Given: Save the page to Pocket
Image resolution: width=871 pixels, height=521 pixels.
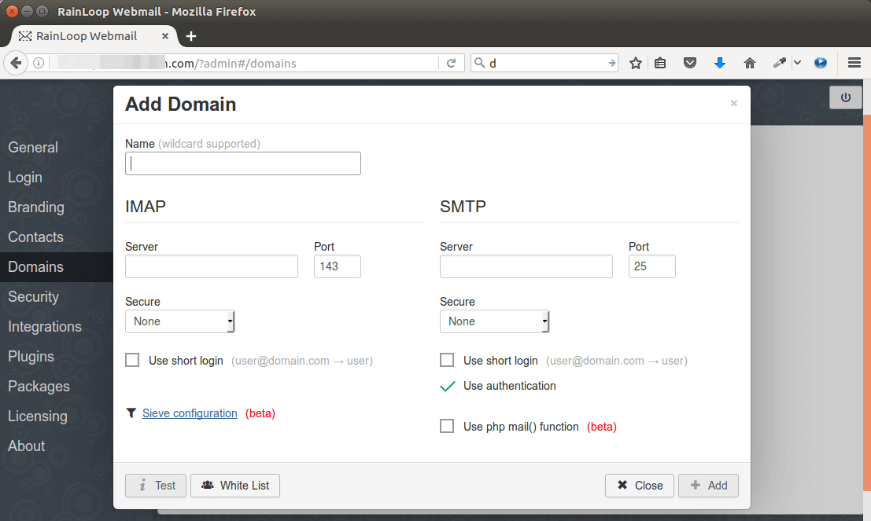Looking at the screenshot, I should click(690, 63).
